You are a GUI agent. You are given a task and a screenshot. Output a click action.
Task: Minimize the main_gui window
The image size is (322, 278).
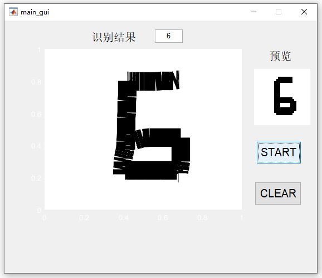[253, 12]
